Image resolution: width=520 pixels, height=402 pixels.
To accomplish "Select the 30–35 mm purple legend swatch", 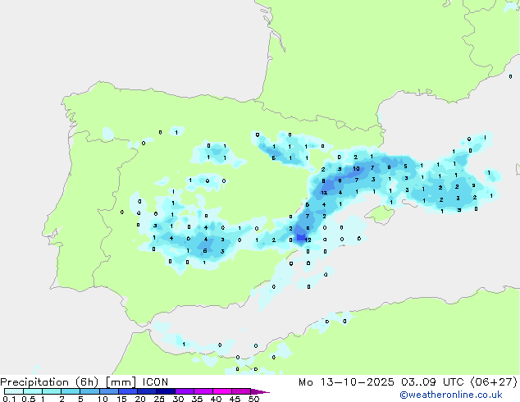I will pos(185,391).
